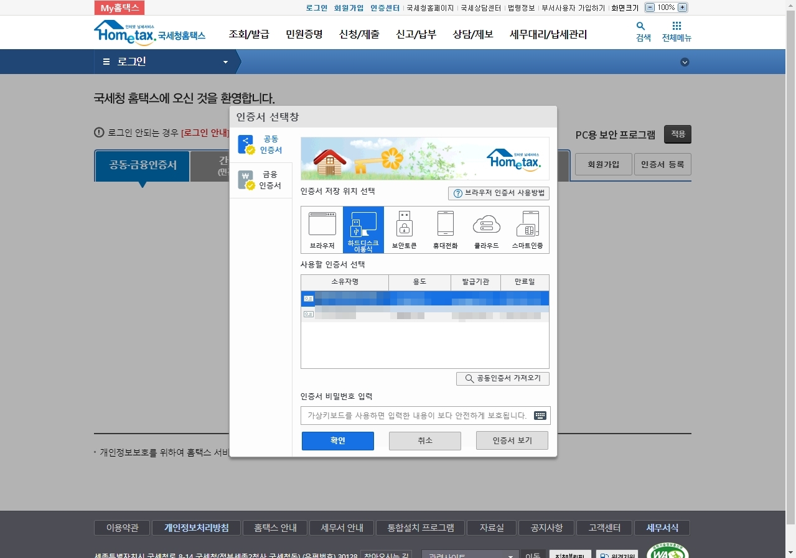The width and height of the screenshot is (796, 558).
Task: Click the Hometax logo in header
Action: [150, 33]
